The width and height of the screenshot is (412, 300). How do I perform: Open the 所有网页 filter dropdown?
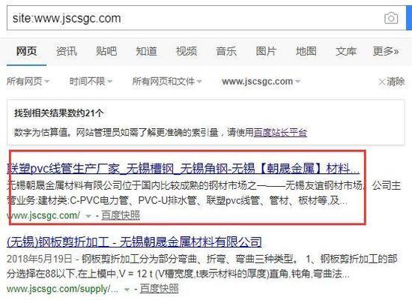[28, 81]
